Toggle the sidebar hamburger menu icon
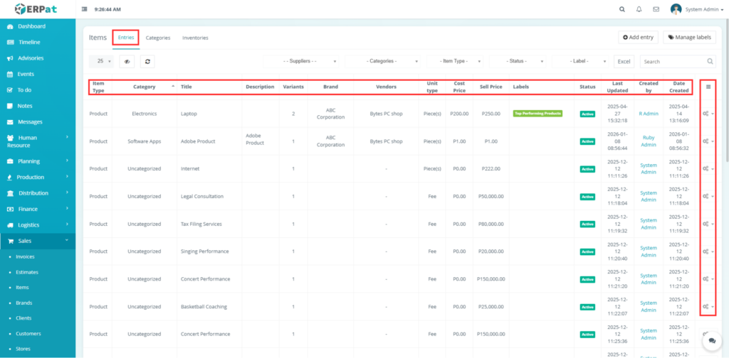 click(85, 9)
